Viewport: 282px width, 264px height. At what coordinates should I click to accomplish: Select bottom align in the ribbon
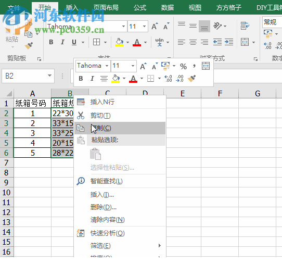click(x=204, y=26)
